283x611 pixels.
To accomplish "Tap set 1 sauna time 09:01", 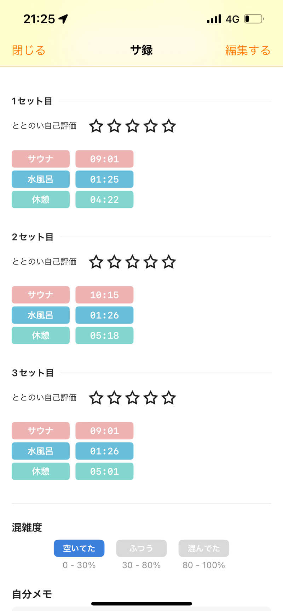I will (x=104, y=159).
